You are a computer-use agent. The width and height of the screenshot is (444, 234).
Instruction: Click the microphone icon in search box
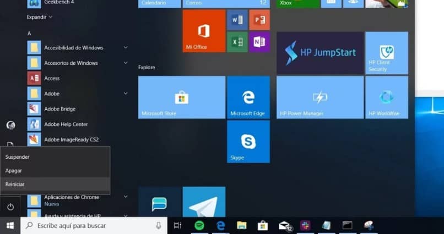click(x=159, y=226)
